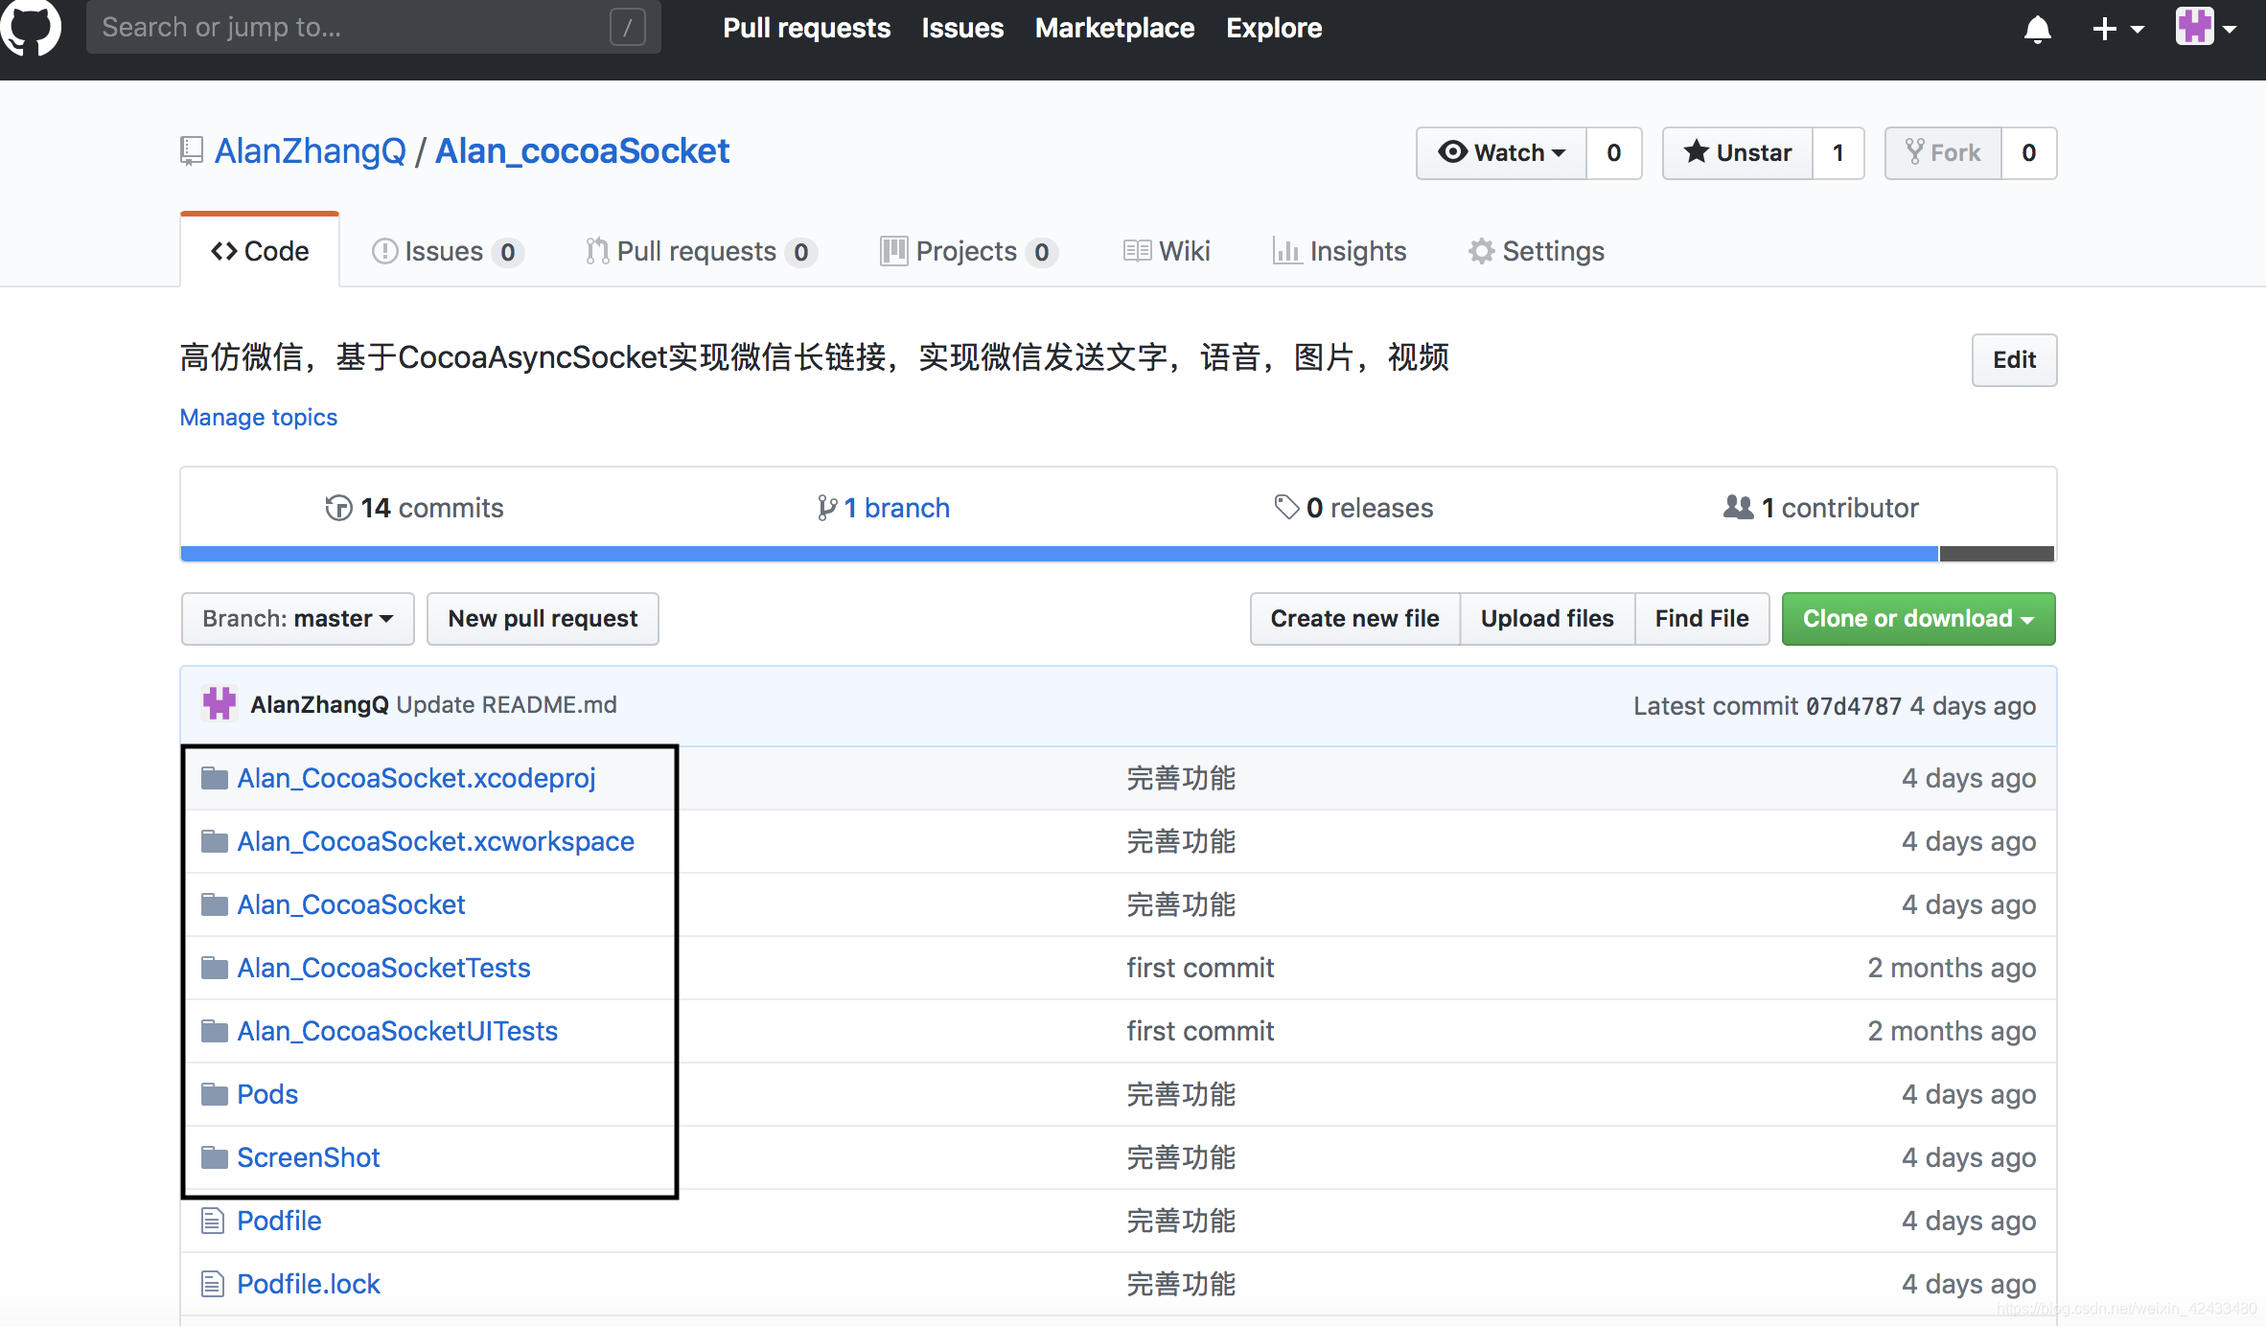Click the Podfile.lock document icon
Image resolution: width=2266 pixels, height=1326 pixels.
pyautogui.click(x=212, y=1284)
